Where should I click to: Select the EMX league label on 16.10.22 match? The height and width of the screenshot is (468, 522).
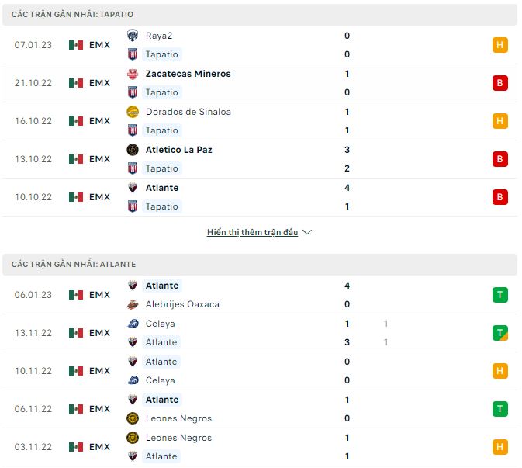(99, 121)
